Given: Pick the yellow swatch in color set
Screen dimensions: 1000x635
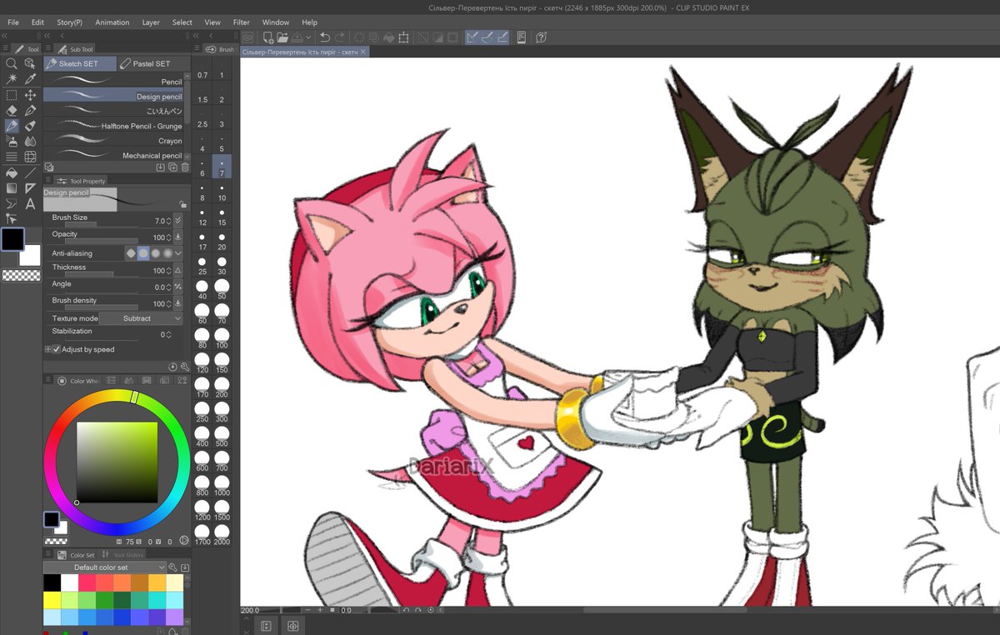Looking at the screenshot, I should point(52,600).
